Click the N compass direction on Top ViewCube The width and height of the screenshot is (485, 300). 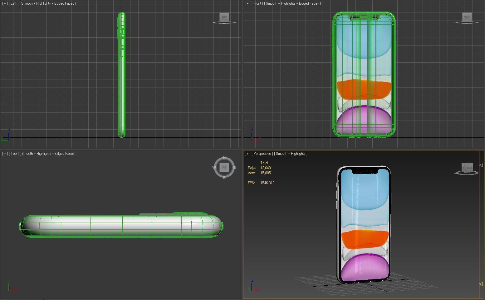[x=224, y=157]
